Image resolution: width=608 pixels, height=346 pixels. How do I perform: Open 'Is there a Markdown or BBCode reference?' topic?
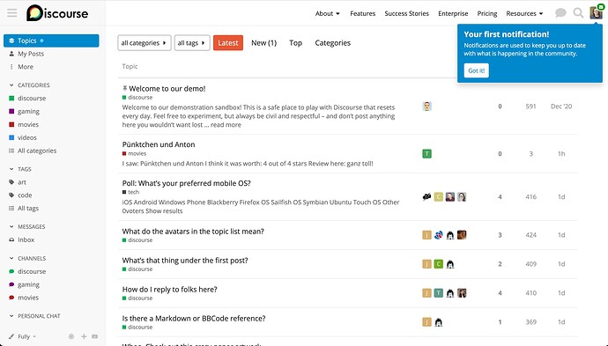pos(194,319)
